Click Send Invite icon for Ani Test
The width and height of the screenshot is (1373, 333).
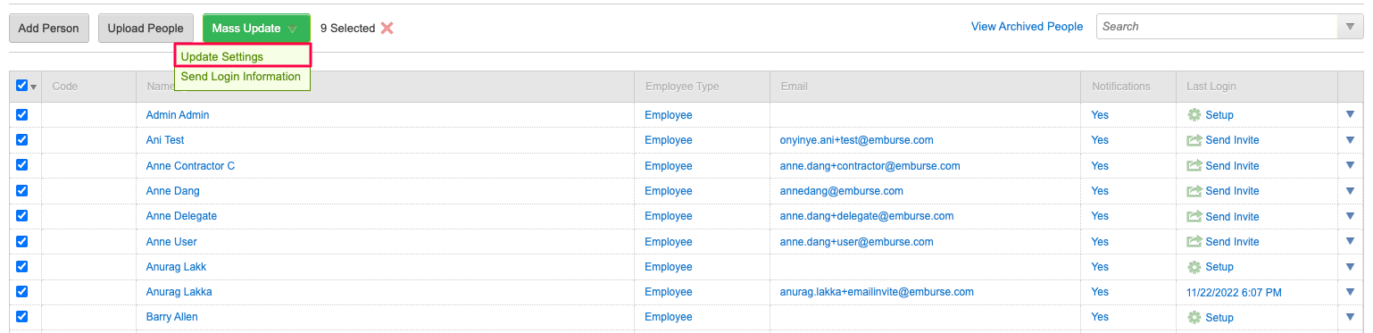coord(1194,140)
